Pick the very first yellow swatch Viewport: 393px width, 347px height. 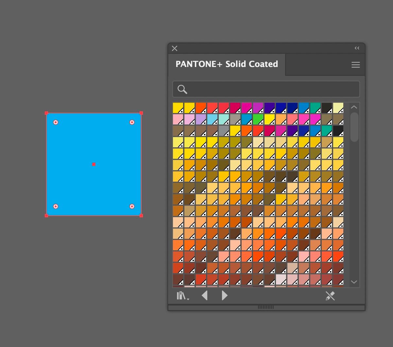[178, 108]
